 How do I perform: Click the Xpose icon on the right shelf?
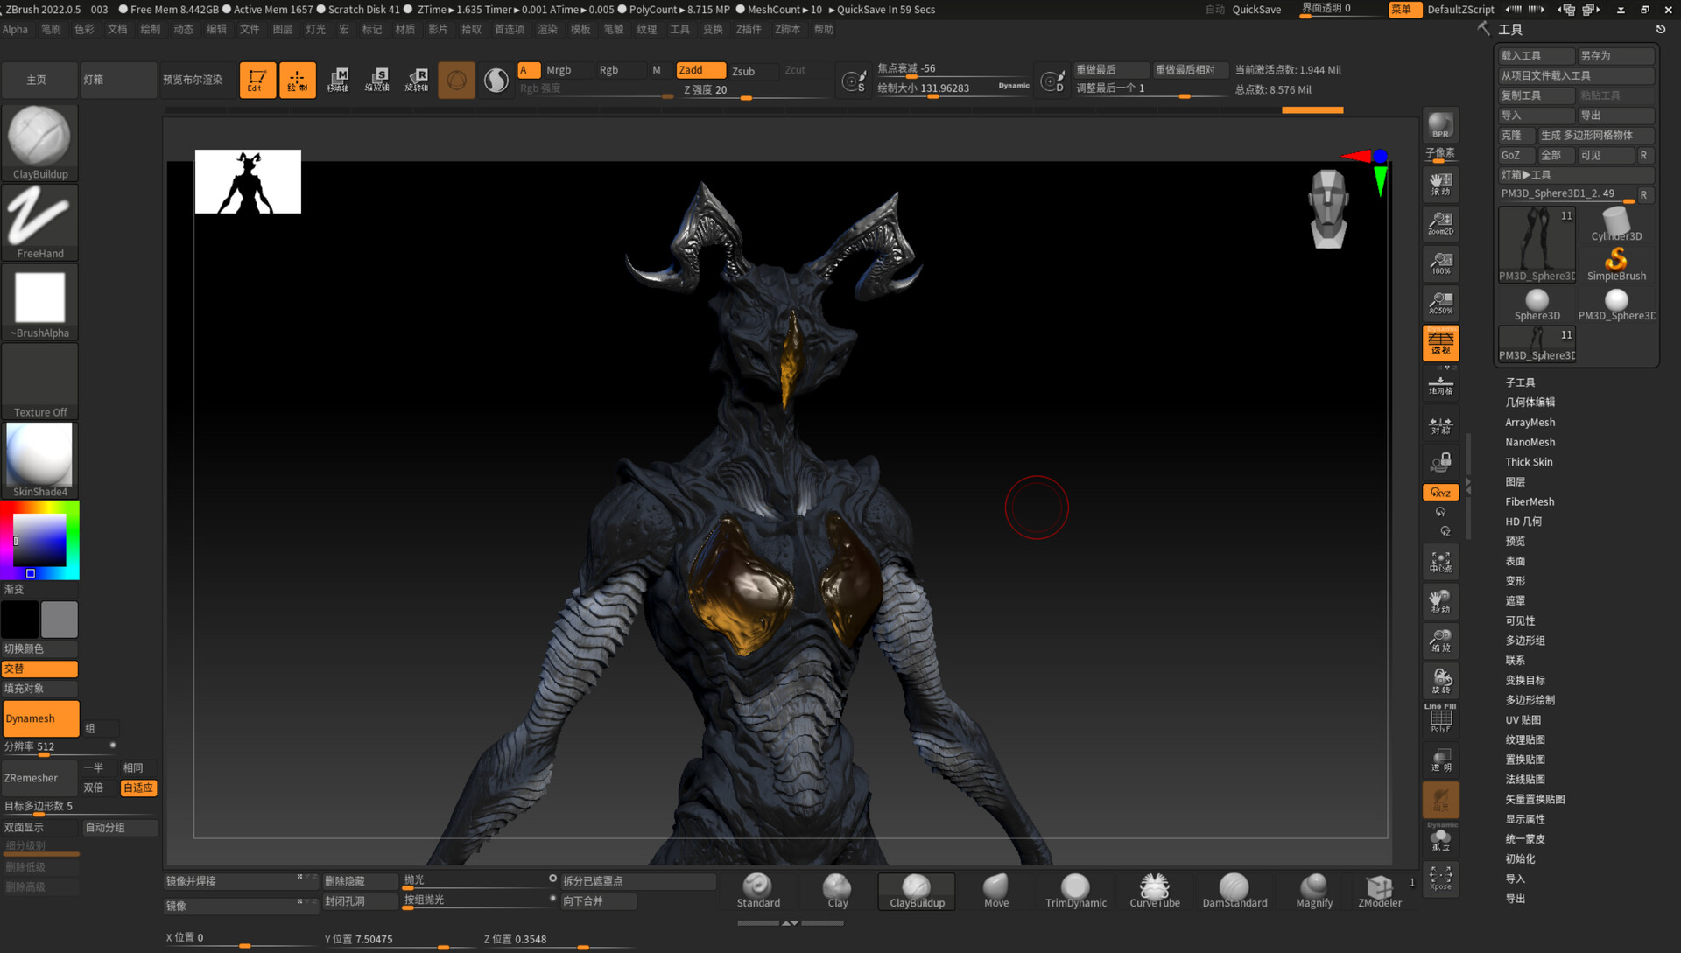point(1440,878)
